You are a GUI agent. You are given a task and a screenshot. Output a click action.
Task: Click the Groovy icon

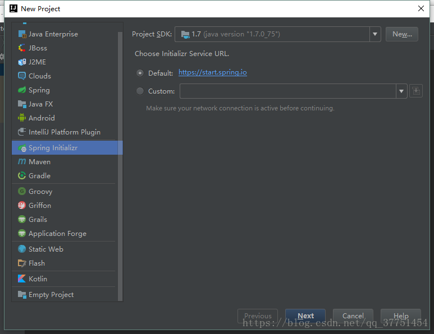click(22, 192)
